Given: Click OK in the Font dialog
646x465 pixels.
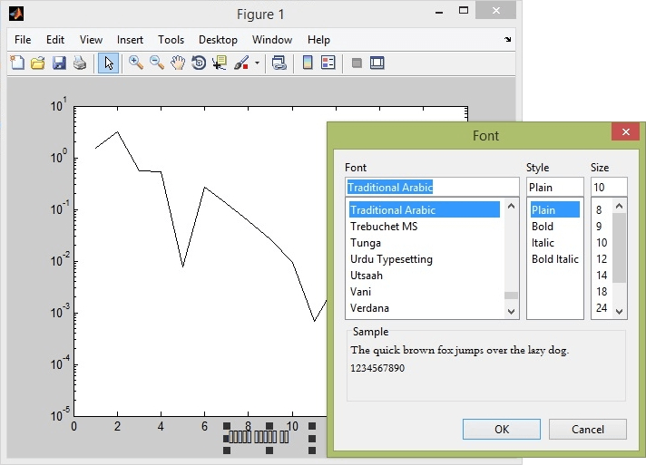Looking at the screenshot, I should click(x=502, y=430).
